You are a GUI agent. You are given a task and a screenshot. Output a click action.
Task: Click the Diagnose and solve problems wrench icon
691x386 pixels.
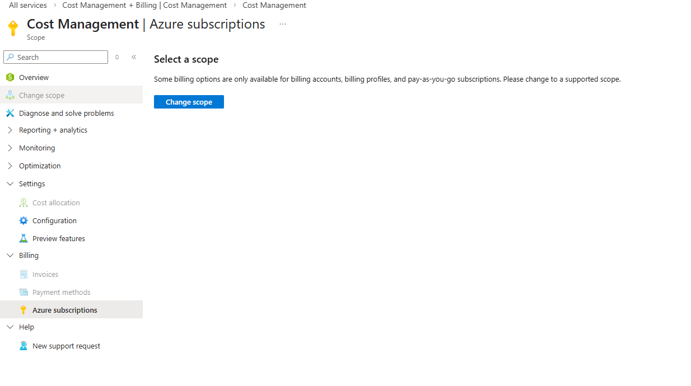click(x=10, y=113)
